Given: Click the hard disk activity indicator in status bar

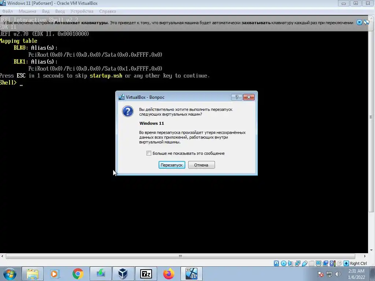Looking at the screenshot, I should (x=276, y=263).
